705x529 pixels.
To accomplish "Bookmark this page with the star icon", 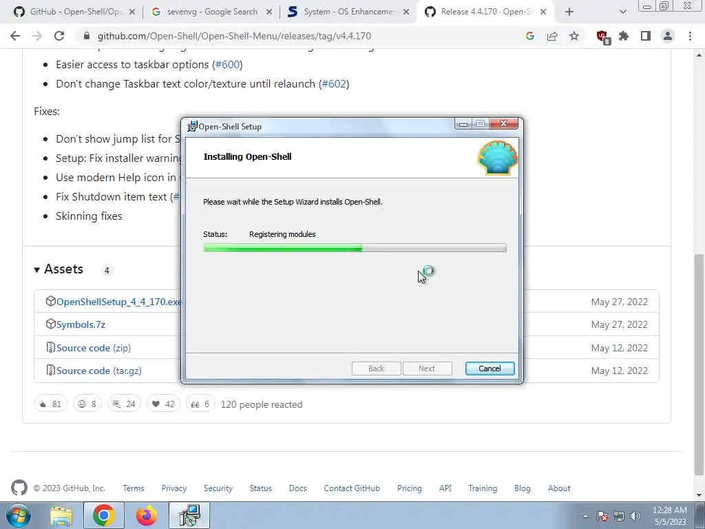I will pos(574,36).
